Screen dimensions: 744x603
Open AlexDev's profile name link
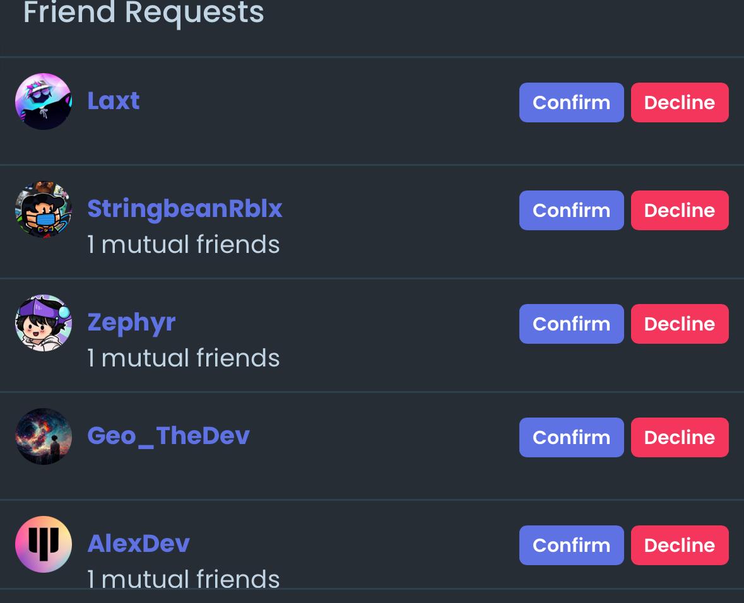[x=139, y=544]
